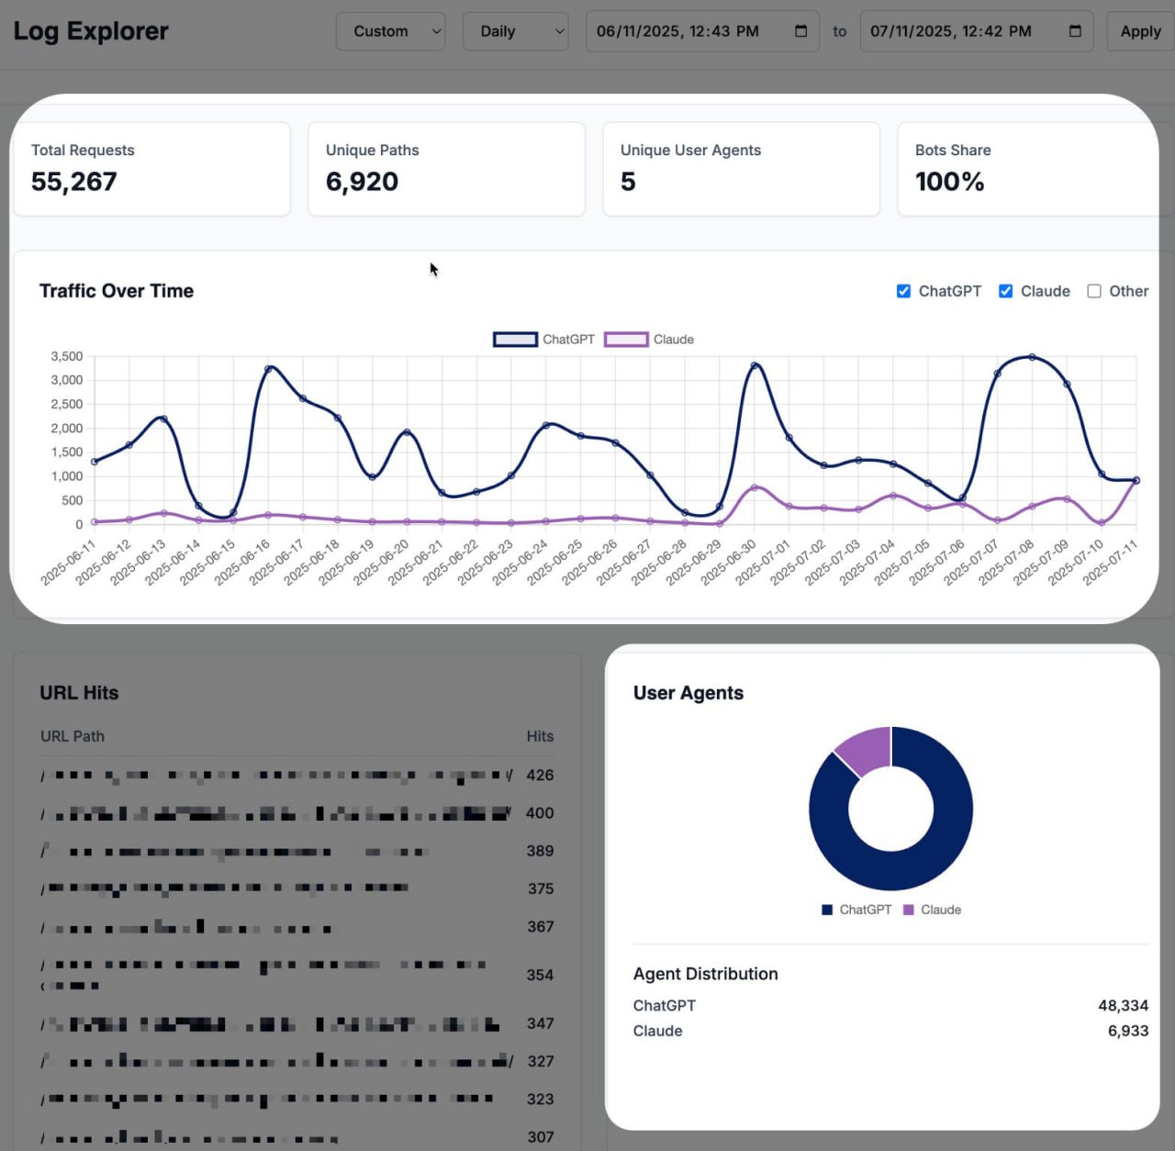Click the Claude legend box in chart

pos(626,340)
